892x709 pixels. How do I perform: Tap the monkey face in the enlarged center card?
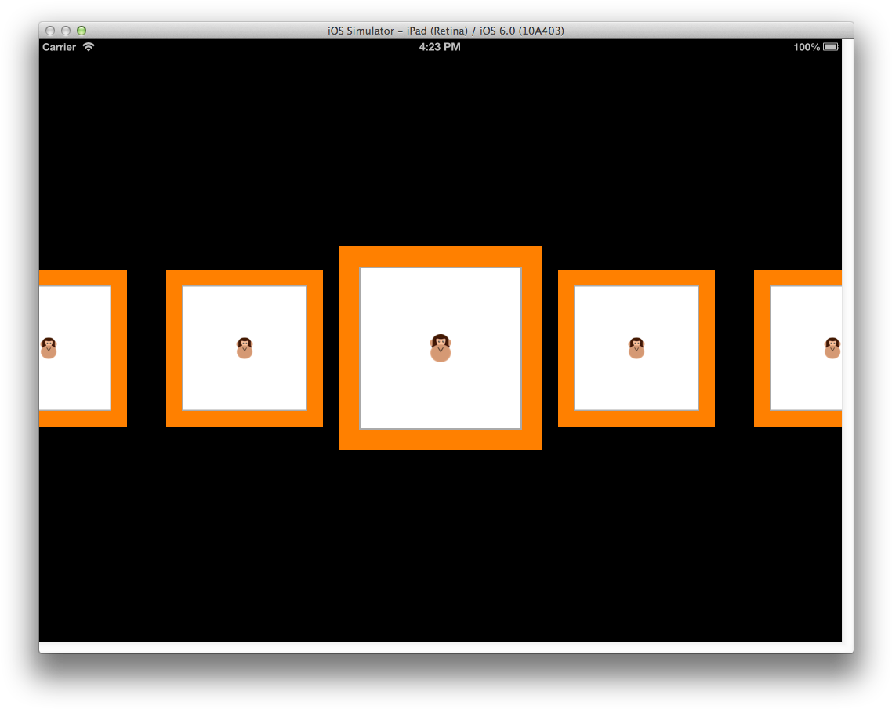click(x=441, y=348)
